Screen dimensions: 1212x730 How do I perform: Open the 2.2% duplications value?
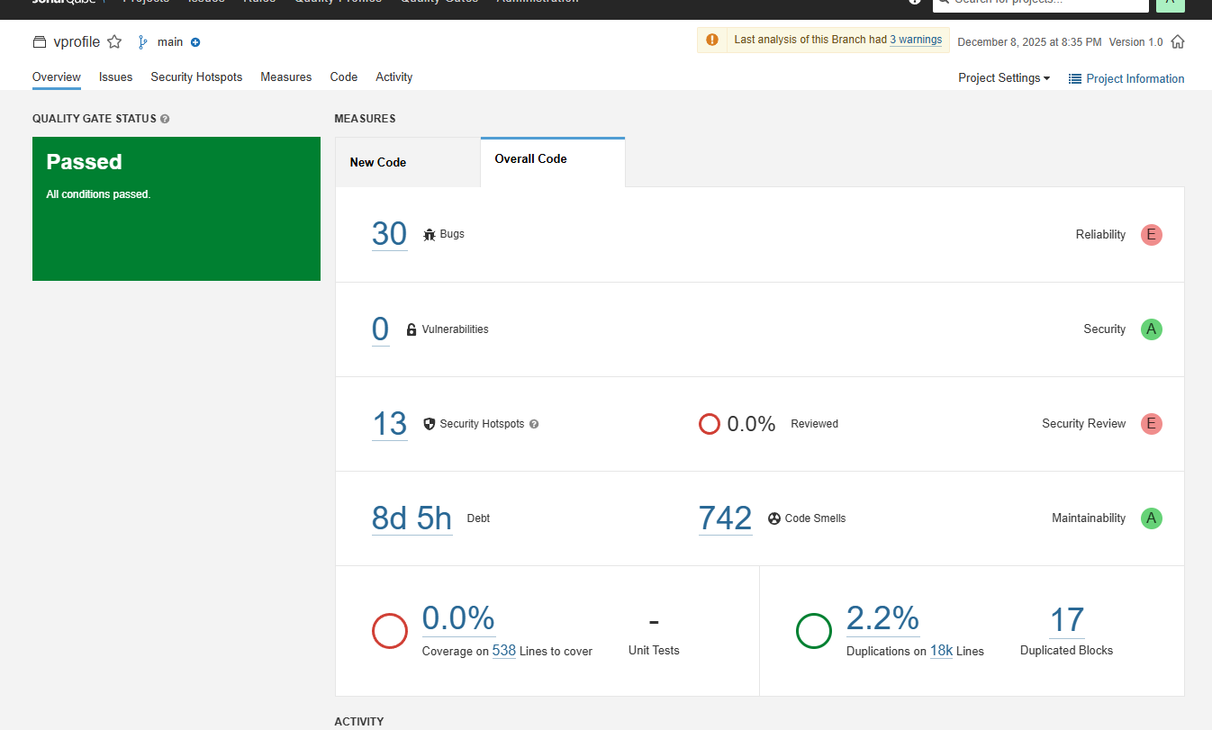(x=883, y=618)
